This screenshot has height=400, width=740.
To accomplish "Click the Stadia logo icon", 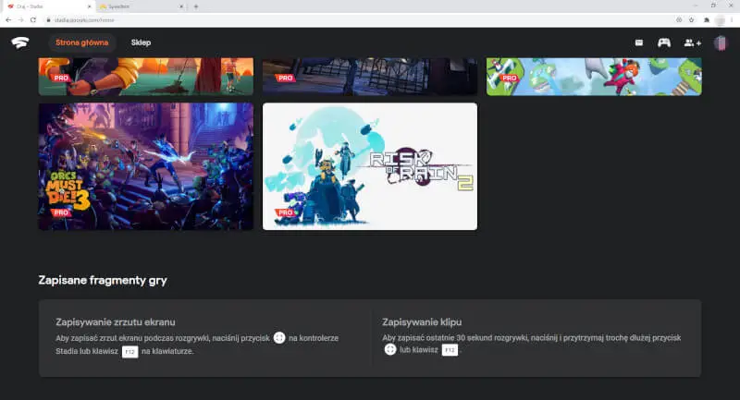I will coord(20,42).
